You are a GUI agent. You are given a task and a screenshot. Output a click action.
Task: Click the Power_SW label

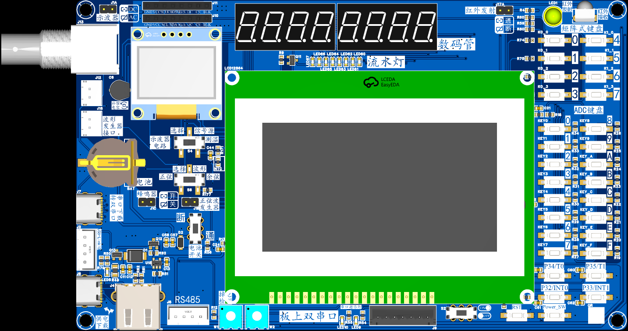(x=554, y=307)
